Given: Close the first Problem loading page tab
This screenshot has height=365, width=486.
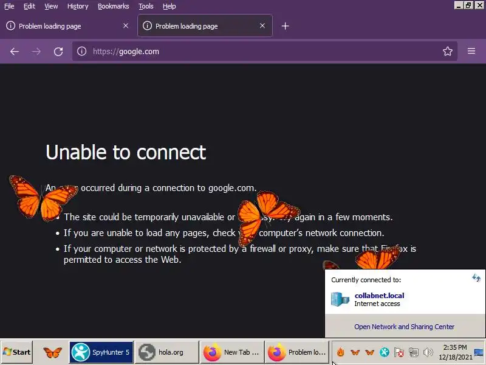Looking at the screenshot, I should 126,26.
